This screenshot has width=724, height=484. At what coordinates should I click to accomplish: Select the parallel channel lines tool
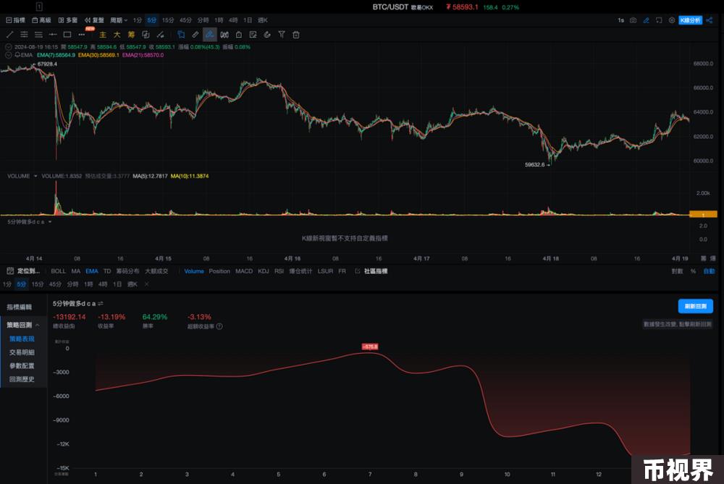pos(24,35)
